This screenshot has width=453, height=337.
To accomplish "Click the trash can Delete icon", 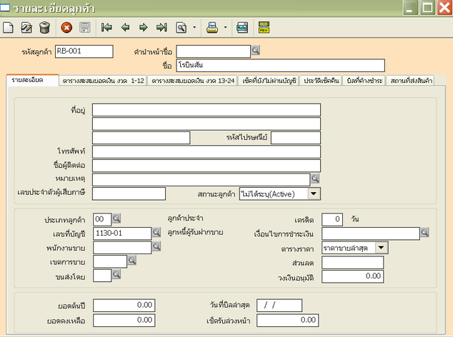I will pos(44,29).
